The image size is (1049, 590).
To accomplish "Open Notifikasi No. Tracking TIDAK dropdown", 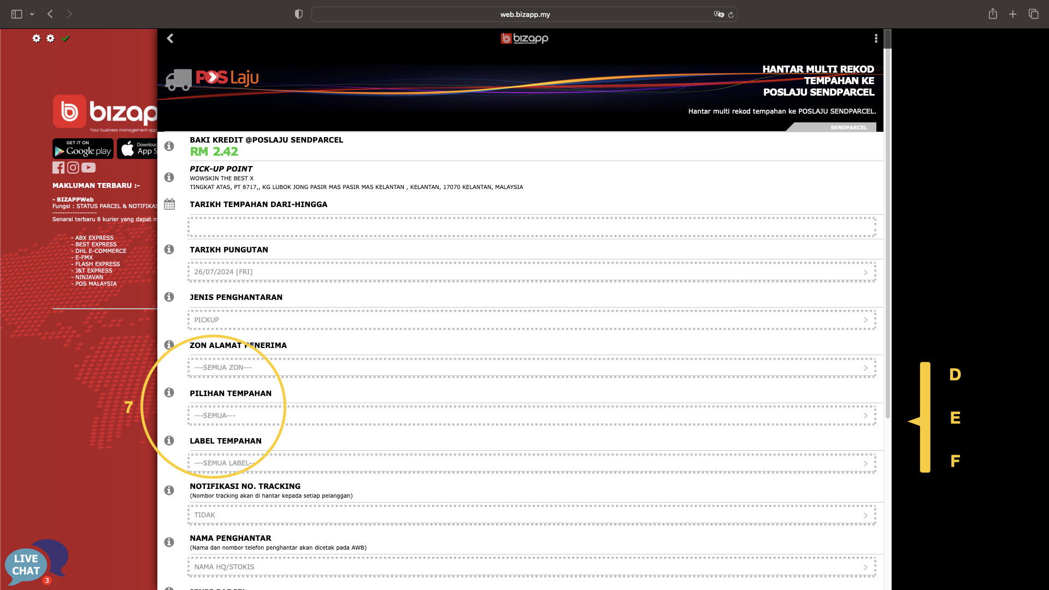I will click(532, 515).
